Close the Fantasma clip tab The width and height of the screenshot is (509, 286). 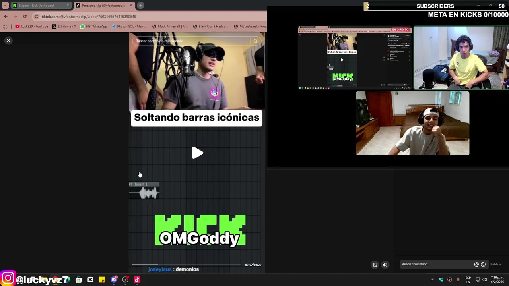coord(131,6)
